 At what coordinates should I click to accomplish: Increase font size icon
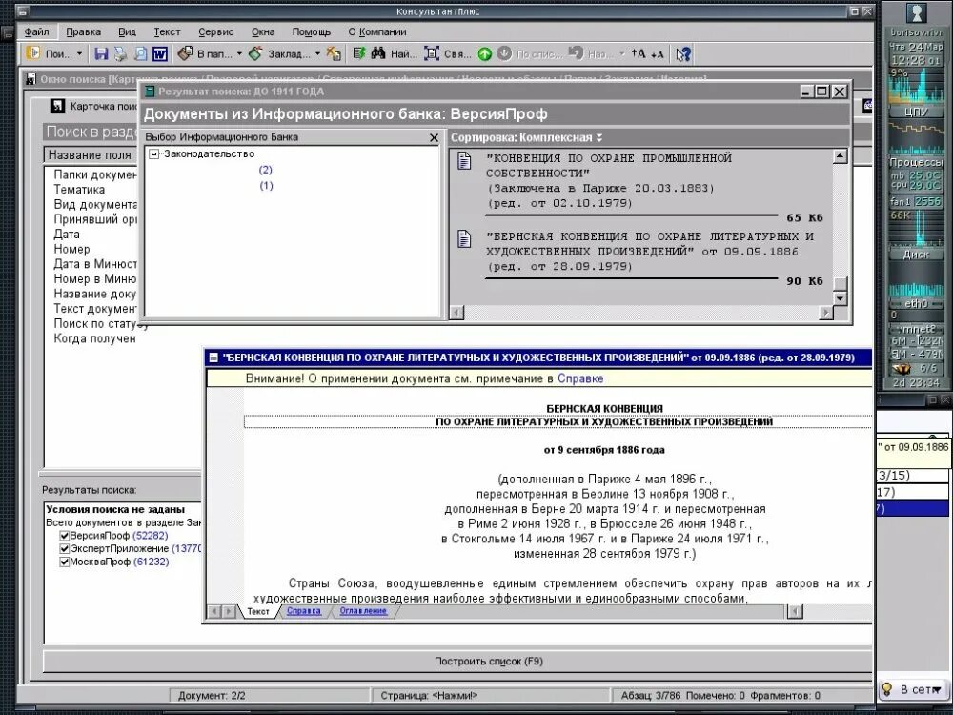[639, 53]
